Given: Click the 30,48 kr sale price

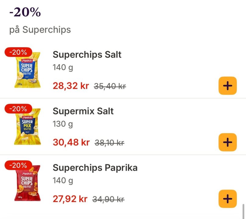Looking at the screenshot, I should tap(71, 142).
